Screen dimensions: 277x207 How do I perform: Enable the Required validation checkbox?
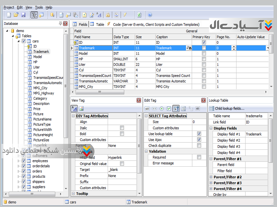coord(199,157)
